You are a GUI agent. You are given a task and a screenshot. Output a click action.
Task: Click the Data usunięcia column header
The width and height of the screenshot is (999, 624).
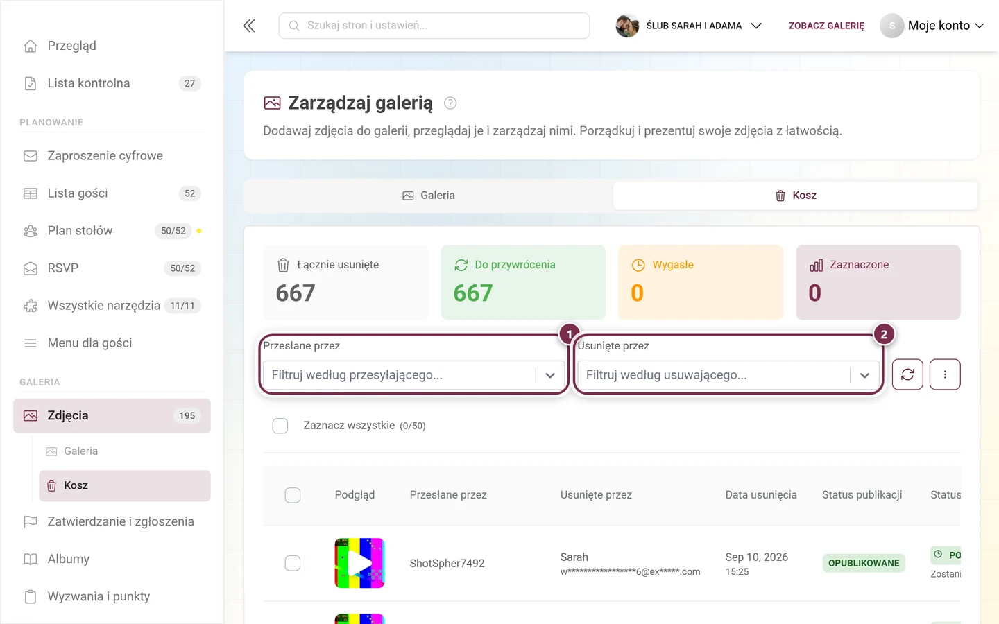(761, 495)
